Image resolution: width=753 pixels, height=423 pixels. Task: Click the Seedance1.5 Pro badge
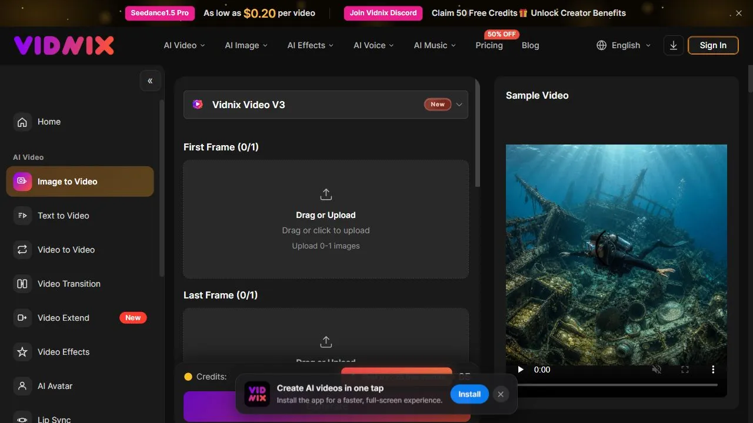point(159,13)
